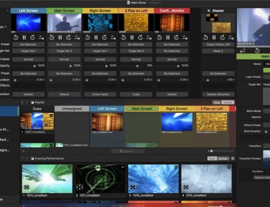Select cue thumbnail 1370_JumpBack
270x207 pixels.
(207, 179)
